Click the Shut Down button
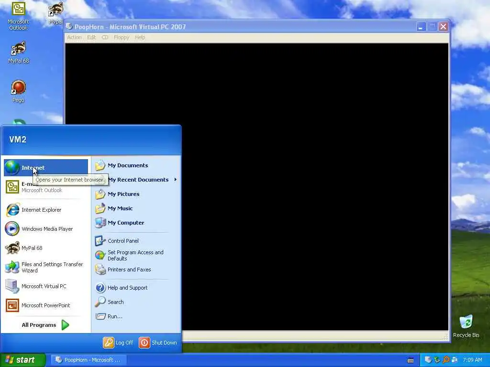Image resolution: width=490 pixels, height=367 pixels. tap(158, 343)
